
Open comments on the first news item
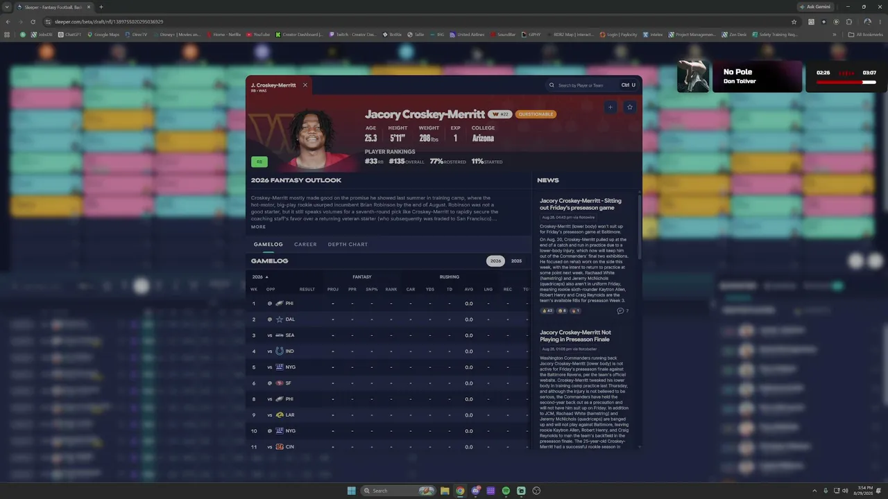622,311
